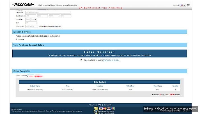This screenshot has height=114, width=202.
Task: Click the first Card Number field
Action: click(31, 16)
